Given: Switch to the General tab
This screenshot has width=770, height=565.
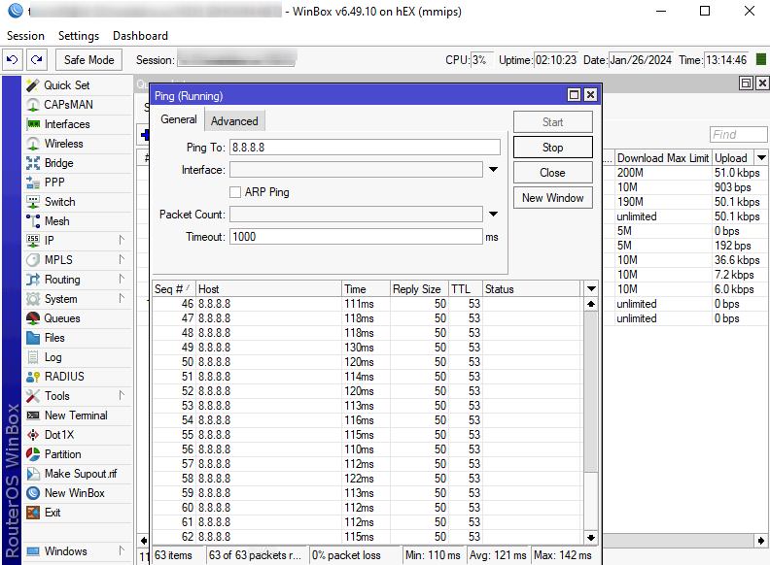Looking at the screenshot, I should point(179,119).
